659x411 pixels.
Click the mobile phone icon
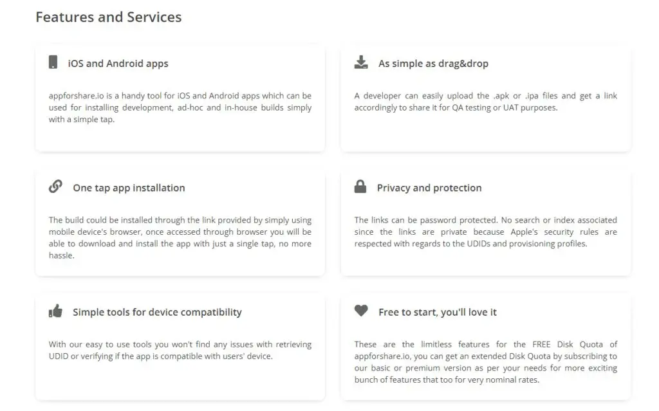(53, 62)
